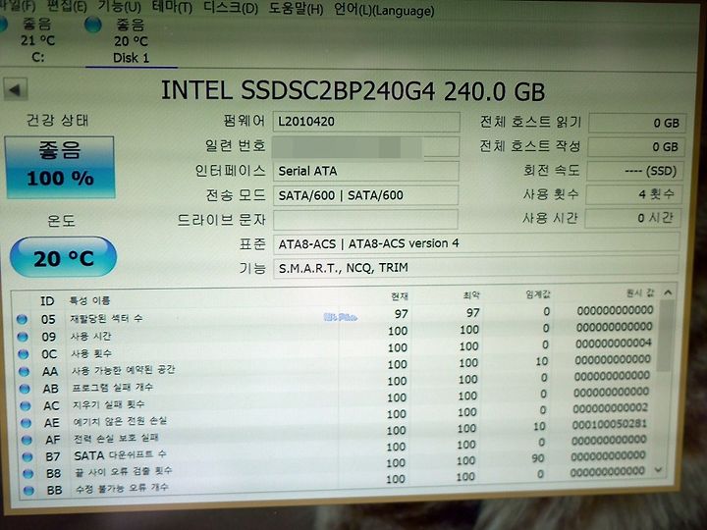This screenshot has height=530, width=707.
Task: Select the SATA 다운쉬프트 수 row
Action: pyautogui.click(x=338, y=450)
